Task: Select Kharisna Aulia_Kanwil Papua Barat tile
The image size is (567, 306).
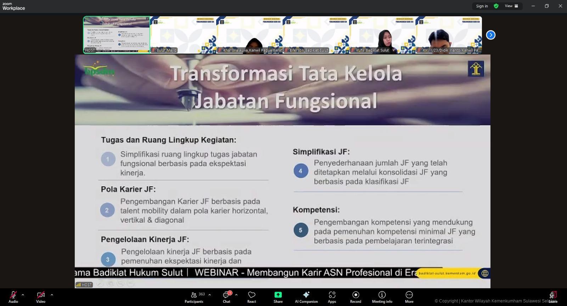Action: point(249,35)
